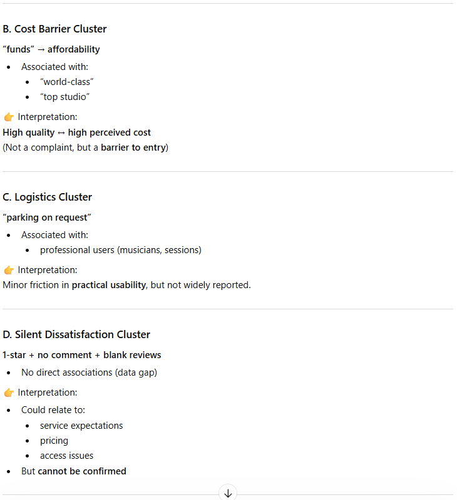Click the bold "cannot be confirmed" text
The width and height of the screenshot is (457, 500).
(x=82, y=471)
